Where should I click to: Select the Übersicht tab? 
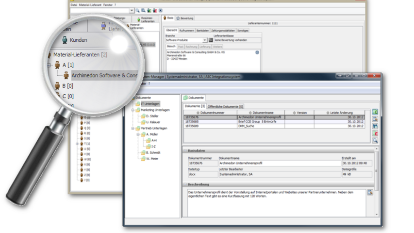[x=172, y=31]
